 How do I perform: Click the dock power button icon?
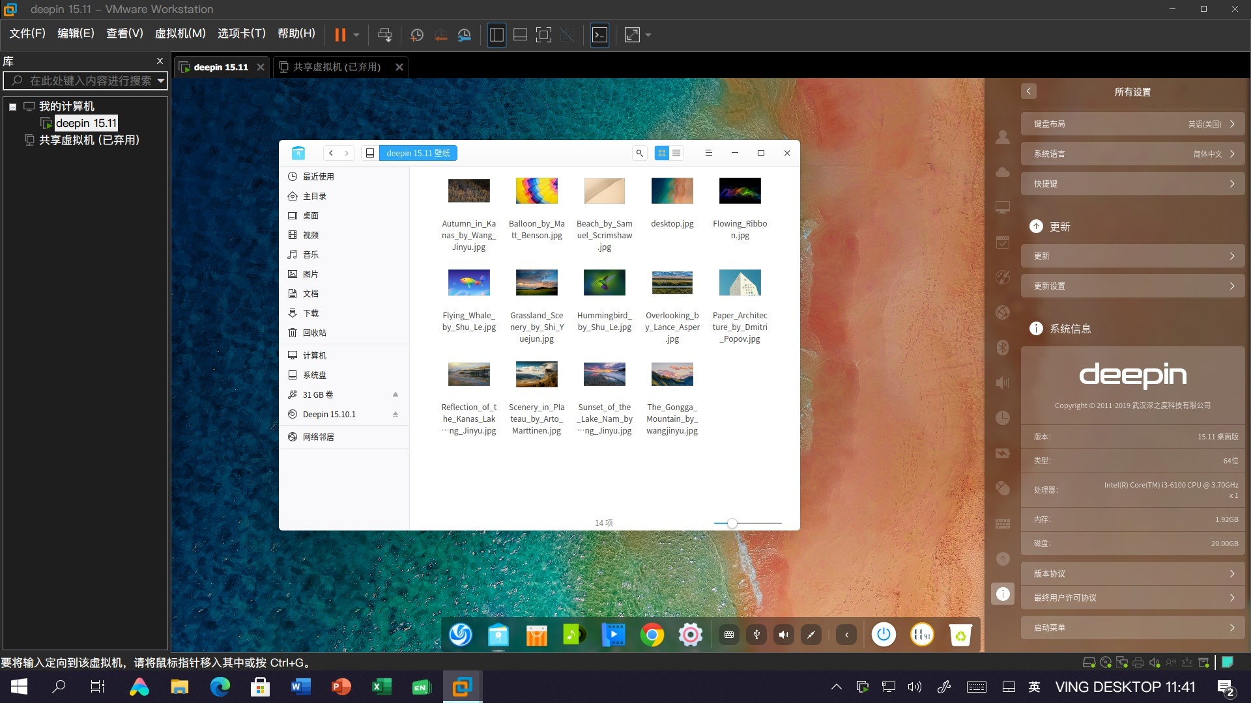coord(884,634)
